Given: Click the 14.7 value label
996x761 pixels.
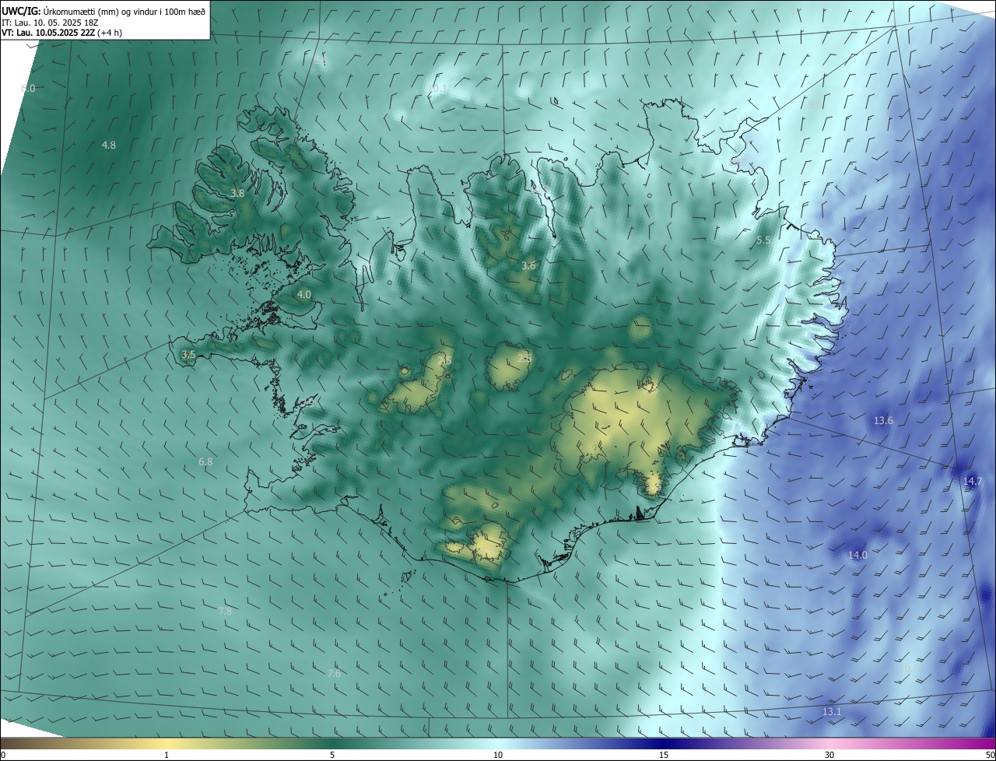Looking at the screenshot, I should (x=973, y=482).
